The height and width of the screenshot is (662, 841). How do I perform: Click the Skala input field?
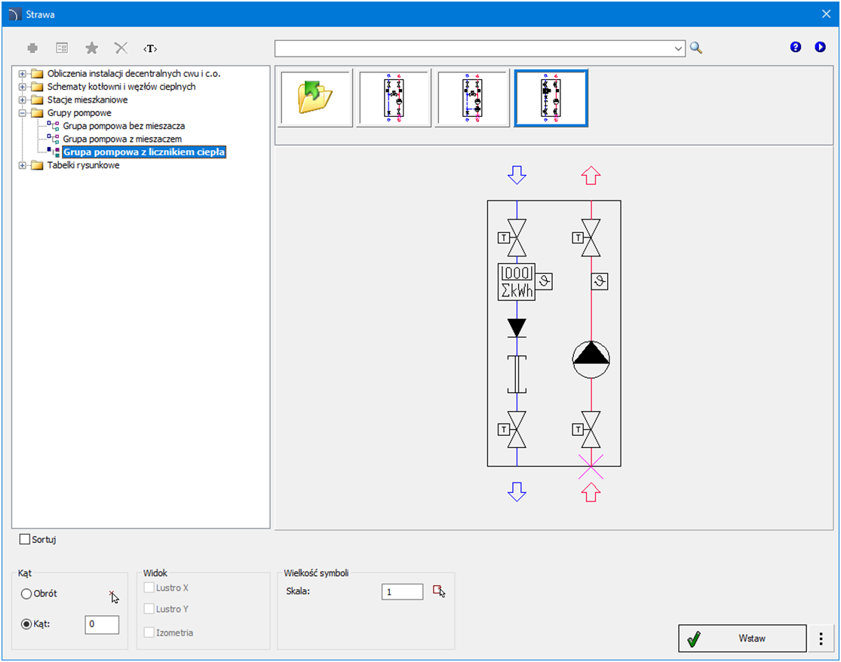coord(402,592)
